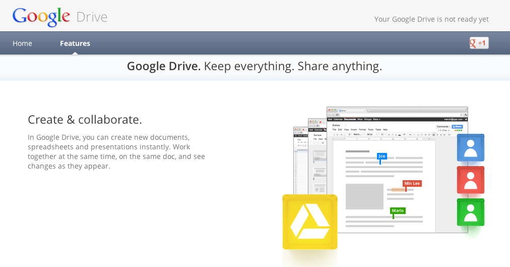Click the blue Joe cursor label
The height and width of the screenshot is (267, 510).
(382, 156)
